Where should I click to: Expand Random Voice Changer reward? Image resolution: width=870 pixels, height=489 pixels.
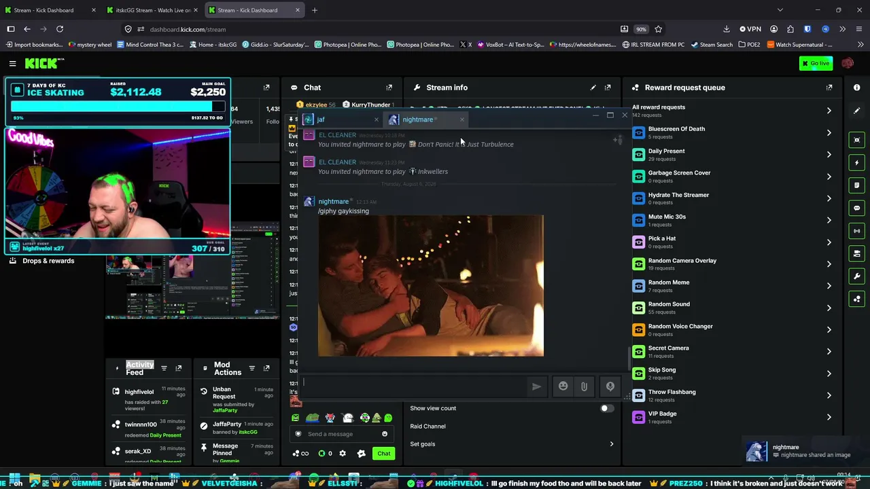pos(829,329)
